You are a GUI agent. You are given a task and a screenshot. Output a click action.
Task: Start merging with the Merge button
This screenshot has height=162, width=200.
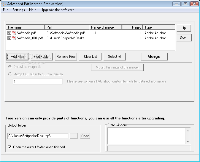pyautogui.click(x=154, y=57)
